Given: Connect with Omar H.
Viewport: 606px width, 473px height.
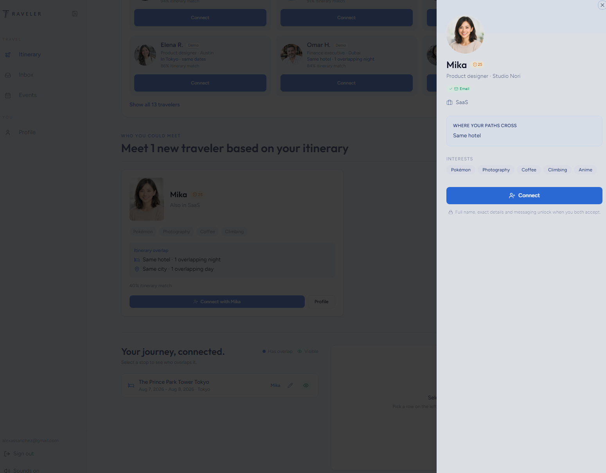Looking at the screenshot, I should pyautogui.click(x=347, y=83).
